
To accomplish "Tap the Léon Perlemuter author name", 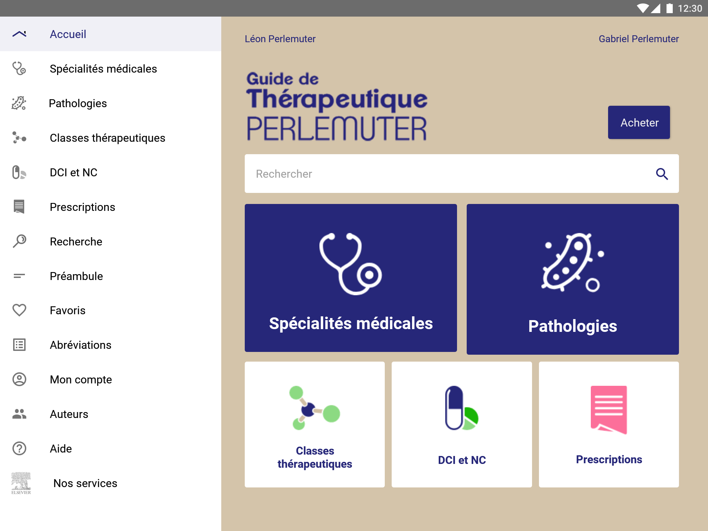I will pyautogui.click(x=280, y=39).
